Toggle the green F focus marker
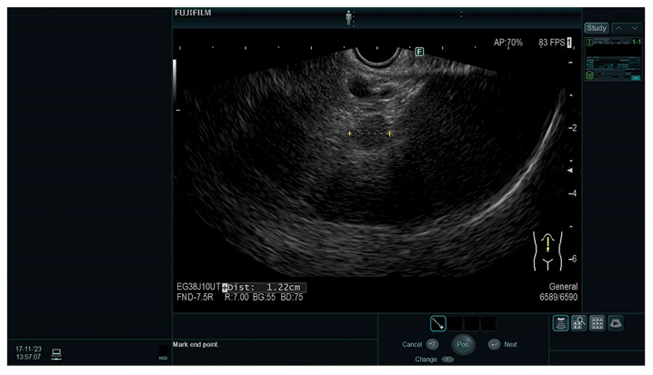Image resolution: width=653 pixels, height=375 pixels. (x=419, y=52)
